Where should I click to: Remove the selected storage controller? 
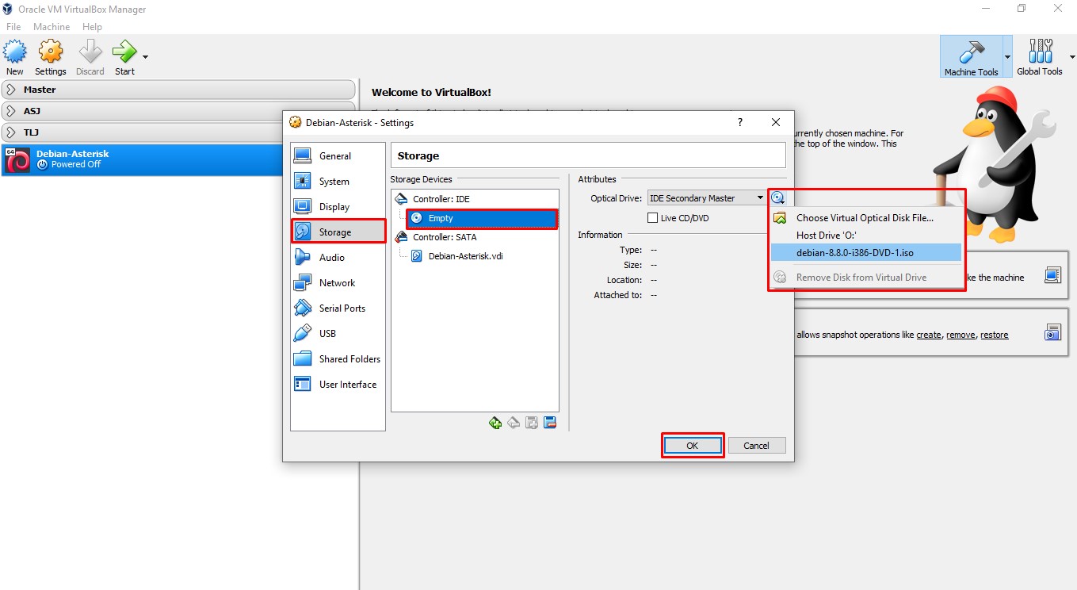[x=513, y=423]
